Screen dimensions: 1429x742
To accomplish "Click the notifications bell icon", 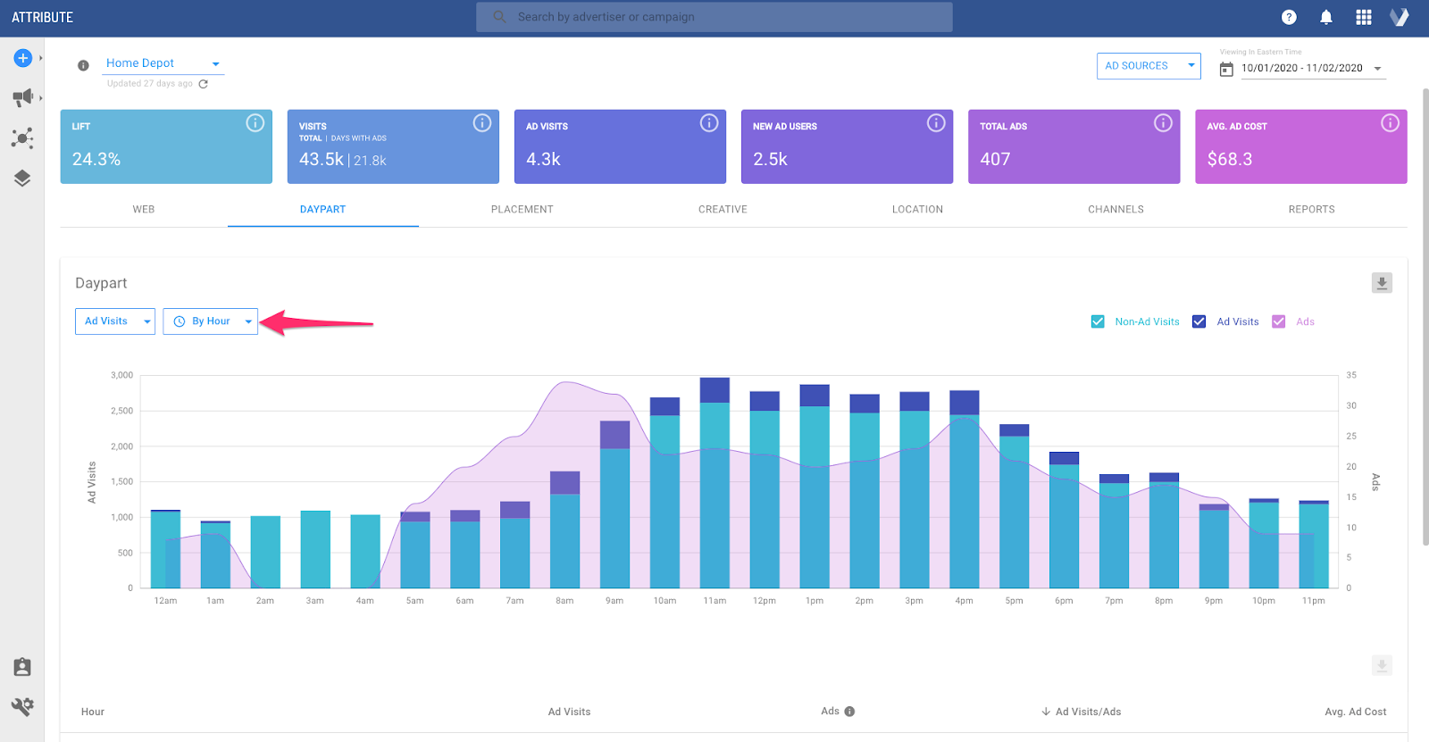I will [x=1326, y=17].
